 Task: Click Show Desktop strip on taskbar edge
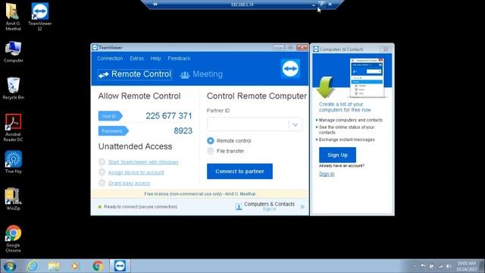[483, 266]
